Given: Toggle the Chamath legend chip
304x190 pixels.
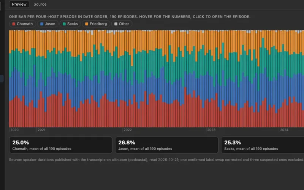Looking at the screenshot, I should (22, 24).
